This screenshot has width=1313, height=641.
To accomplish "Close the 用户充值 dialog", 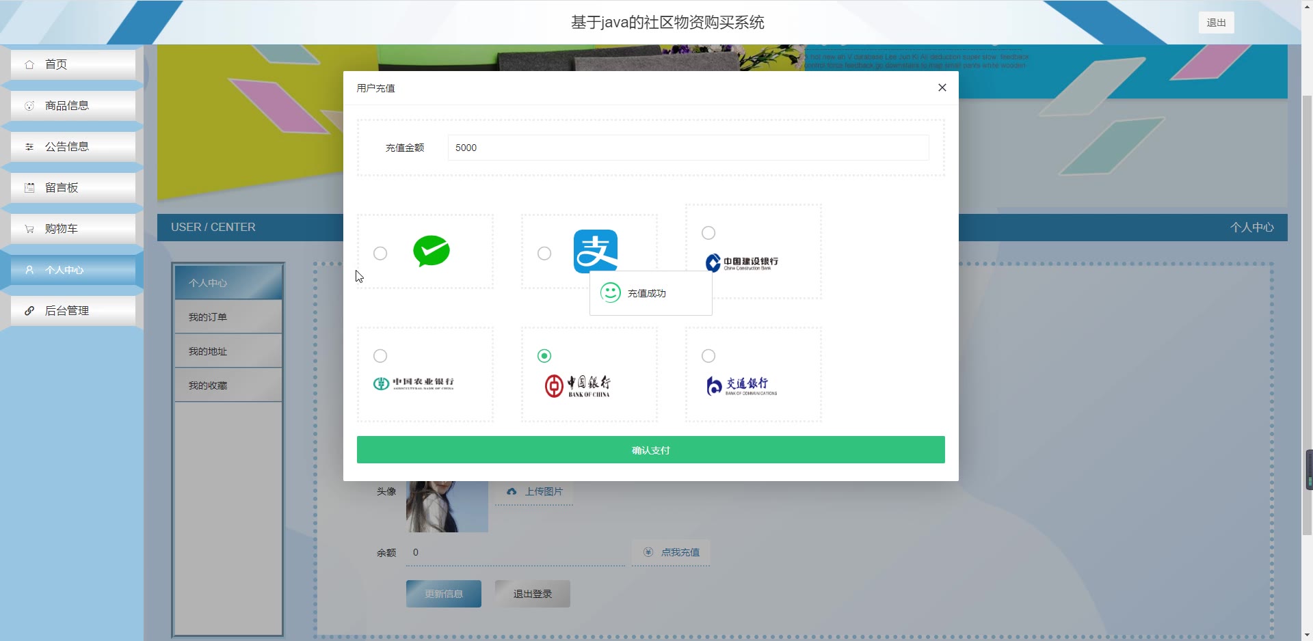I will click(942, 87).
